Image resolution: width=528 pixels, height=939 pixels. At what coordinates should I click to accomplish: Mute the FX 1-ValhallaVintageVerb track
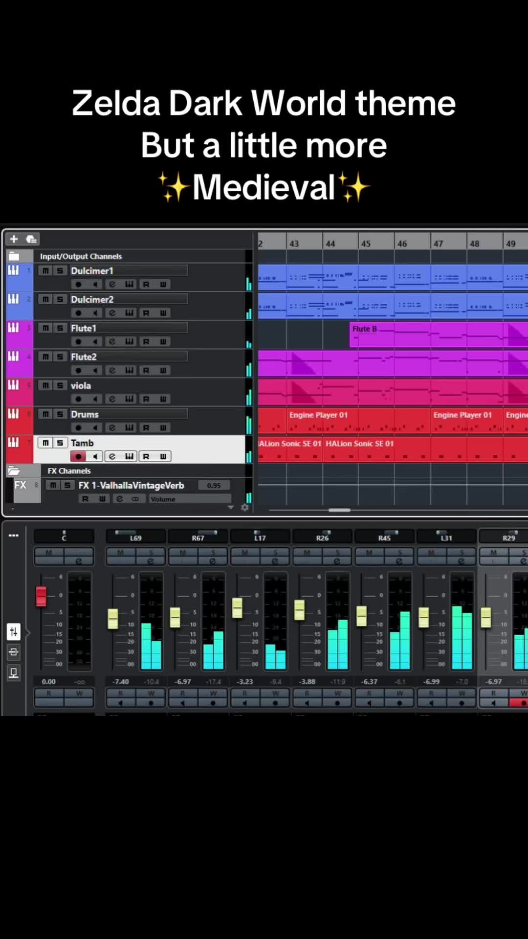click(53, 485)
